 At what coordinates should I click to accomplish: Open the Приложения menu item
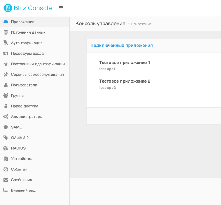35,22
